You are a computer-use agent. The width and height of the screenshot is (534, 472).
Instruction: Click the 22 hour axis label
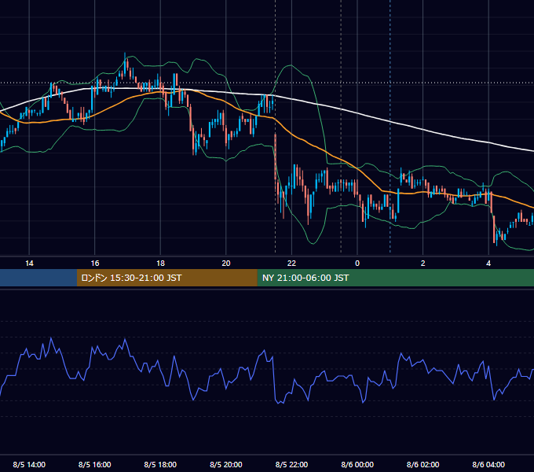point(291,264)
